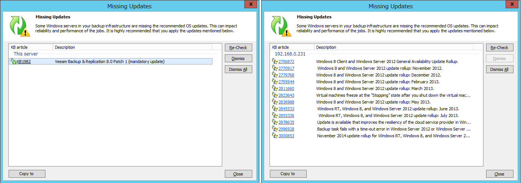Select 'General Availability Update Rollup' description
The image size is (521, 183).
pyautogui.click(x=387, y=61)
